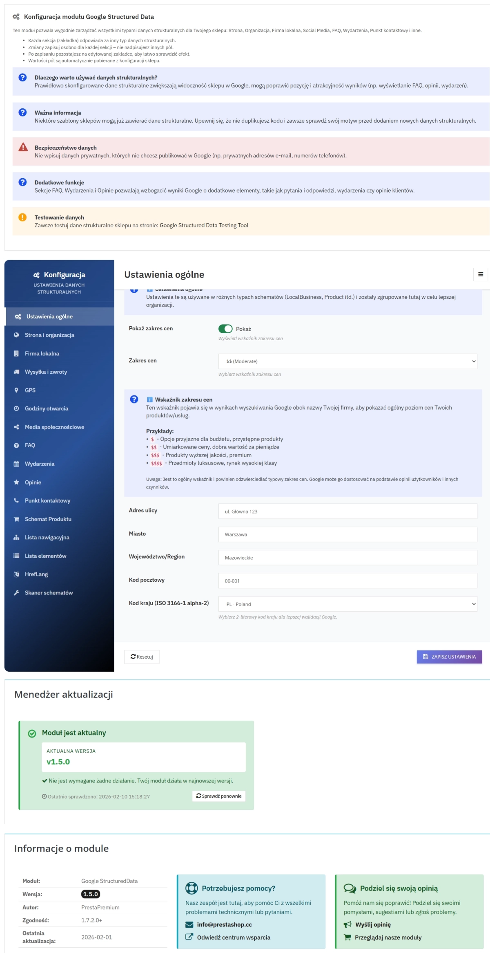Image resolution: width=490 pixels, height=953 pixels.
Task: Click the Resetuj button
Action: point(142,657)
